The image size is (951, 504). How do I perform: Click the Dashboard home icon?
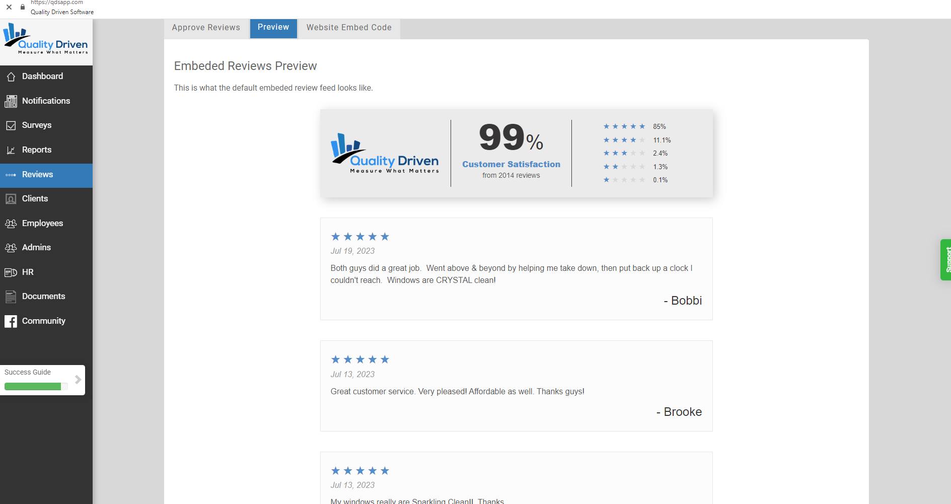[11, 77]
